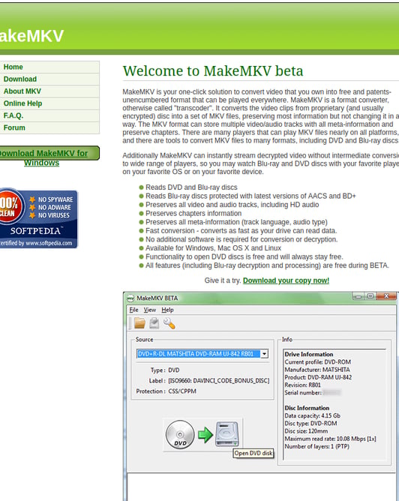The height and width of the screenshot is (501, 399).
Task: Click the 'CSS/CPPM' protection value
Action: point(182,391)
